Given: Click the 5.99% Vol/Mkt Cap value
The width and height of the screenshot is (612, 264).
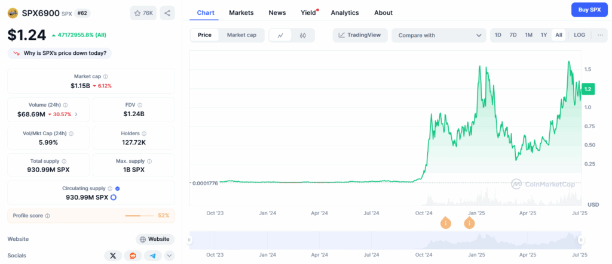Looking at the screenshot, I should (48, 142).
